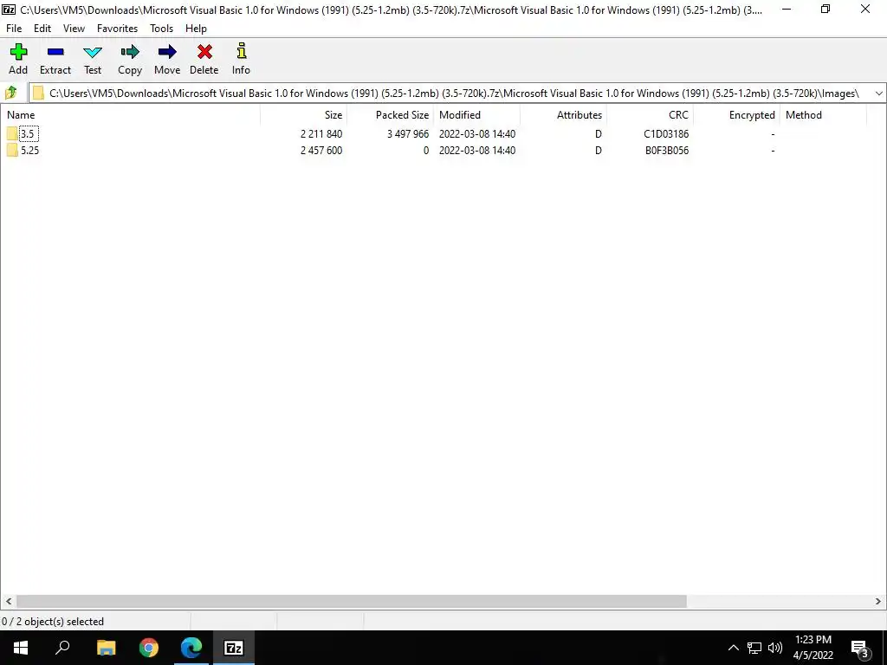Show hidden system tray icons
Image resolution: width=887 pixels, height=665 pixels.
tap(733, 648)
